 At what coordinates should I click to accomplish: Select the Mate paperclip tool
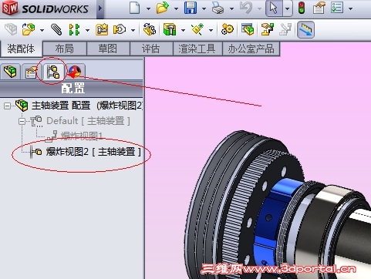click(56, 29)
